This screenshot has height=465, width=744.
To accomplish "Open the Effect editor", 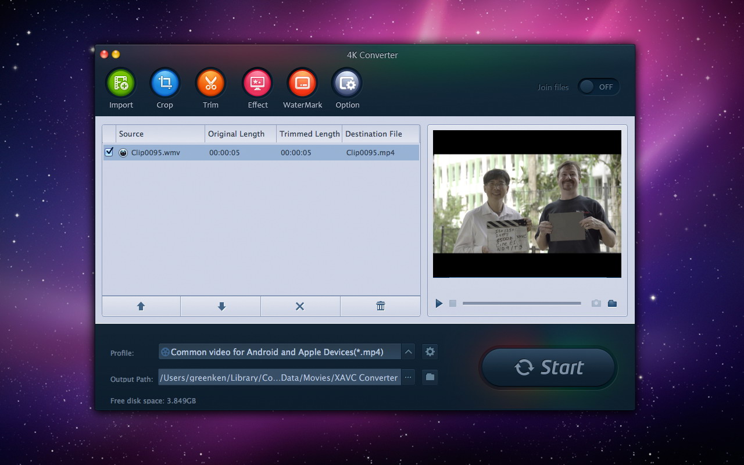I will coord(257,84).
